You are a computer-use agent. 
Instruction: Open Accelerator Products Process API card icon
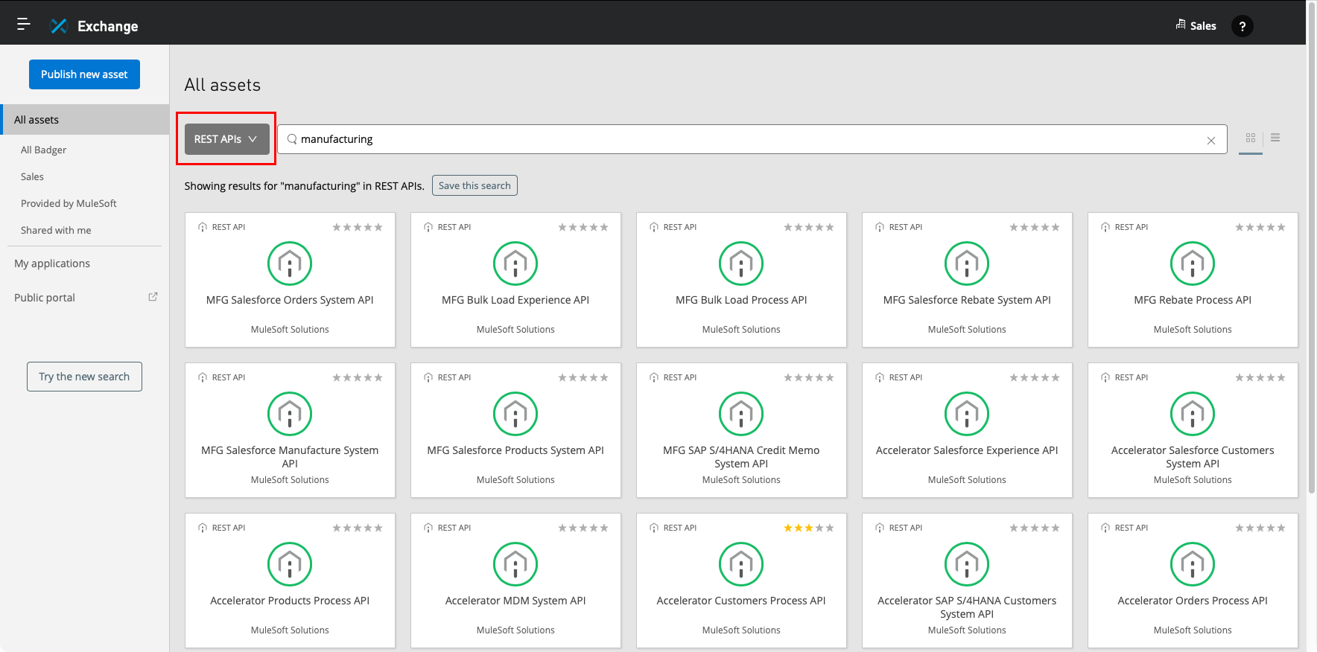pos(290,564)
